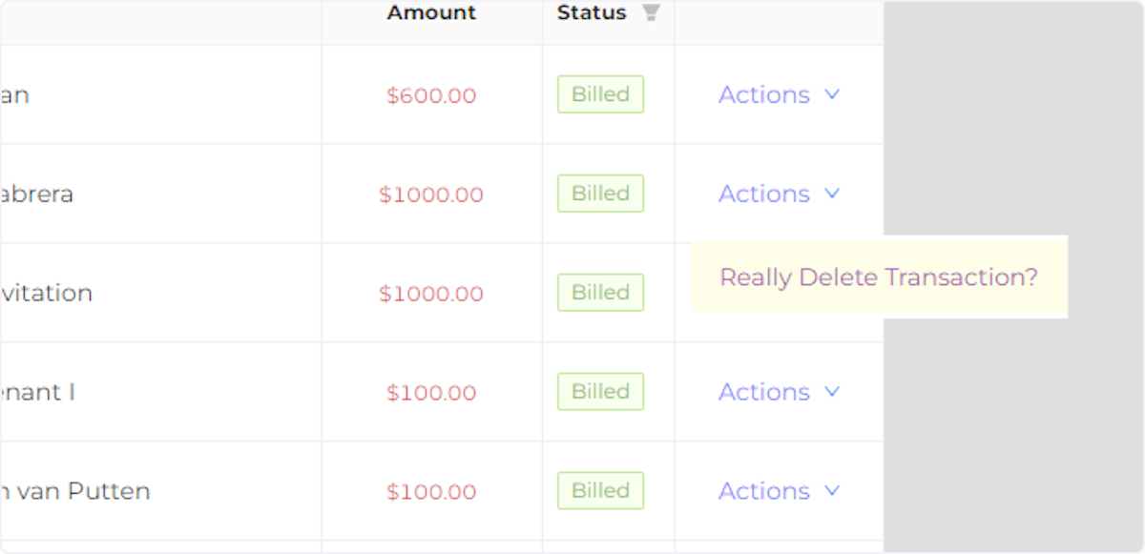Select the $100.00 amount on van Putten row
Image resolution: width=1145 pixels, height=554 pixels.
[430, 491]
